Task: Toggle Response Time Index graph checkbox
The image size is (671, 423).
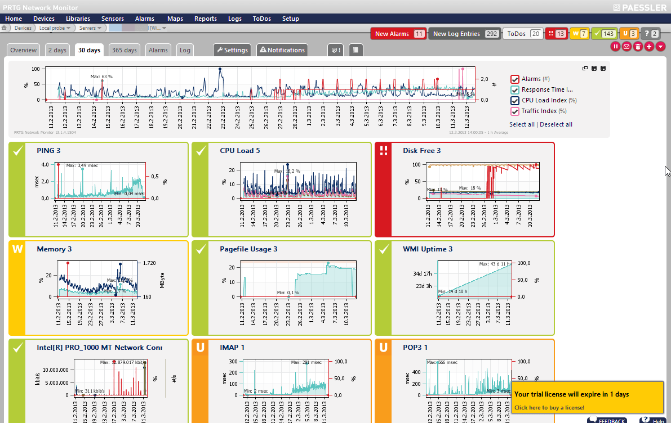Action: [x=515, y=90]
